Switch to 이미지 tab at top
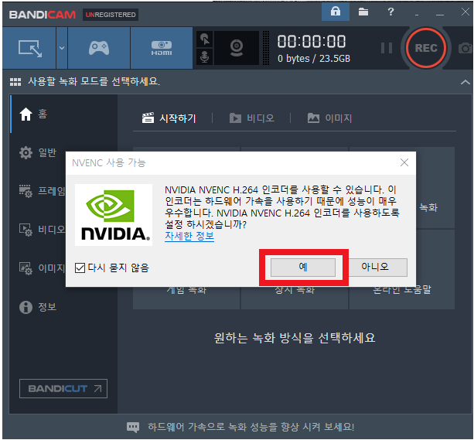The image size is (474, 440). click(x=329, y=118)
